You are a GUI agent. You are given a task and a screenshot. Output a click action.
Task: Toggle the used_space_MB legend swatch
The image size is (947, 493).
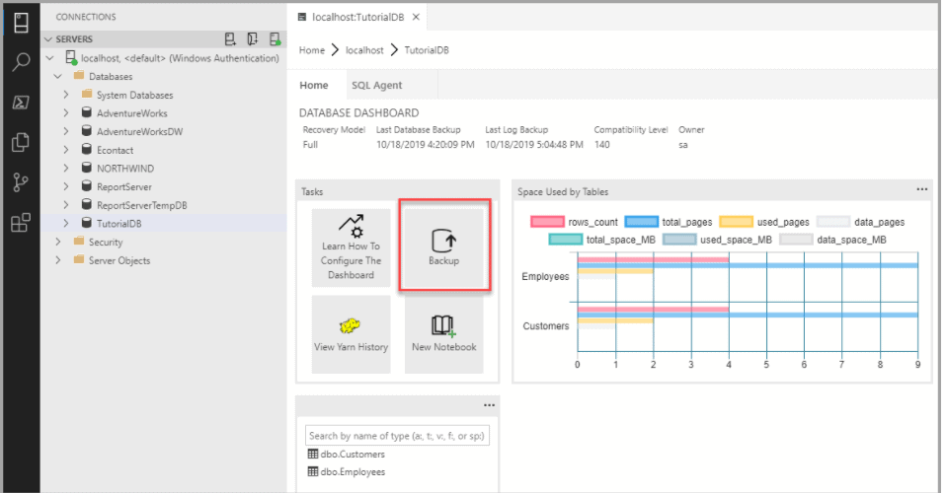(681, 240)
